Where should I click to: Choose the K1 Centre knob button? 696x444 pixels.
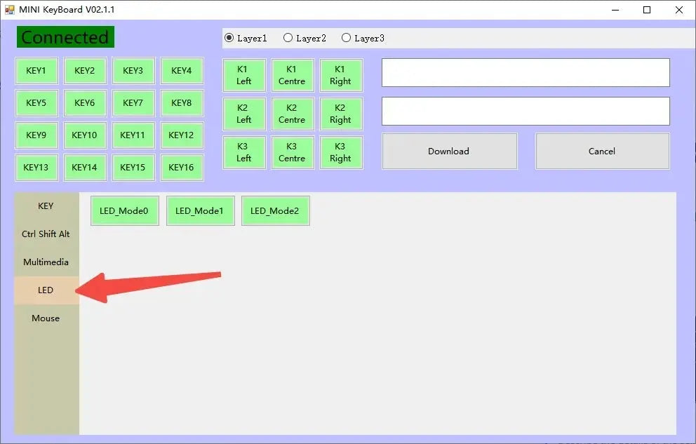(293, 76)
